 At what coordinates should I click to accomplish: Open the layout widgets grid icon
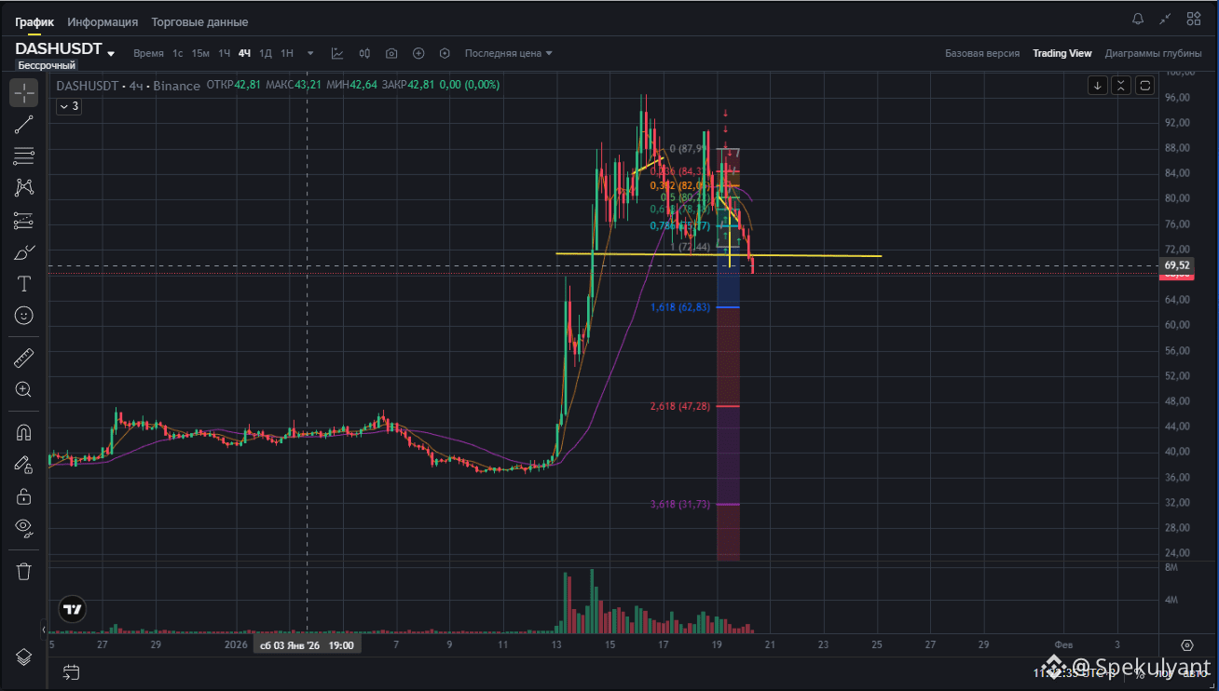(x=1194, y=19)
